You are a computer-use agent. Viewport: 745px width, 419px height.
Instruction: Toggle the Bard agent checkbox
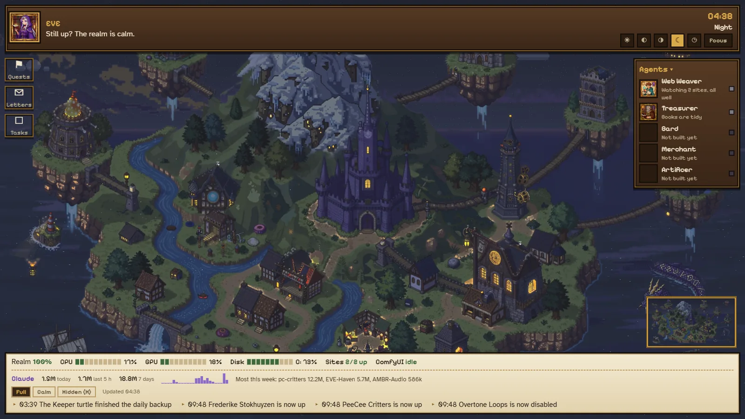(x=731, y=133)
